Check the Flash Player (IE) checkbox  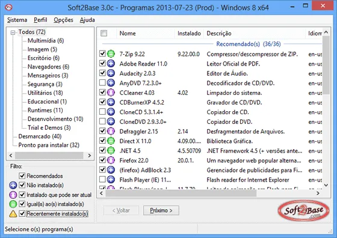click(102, 179)
